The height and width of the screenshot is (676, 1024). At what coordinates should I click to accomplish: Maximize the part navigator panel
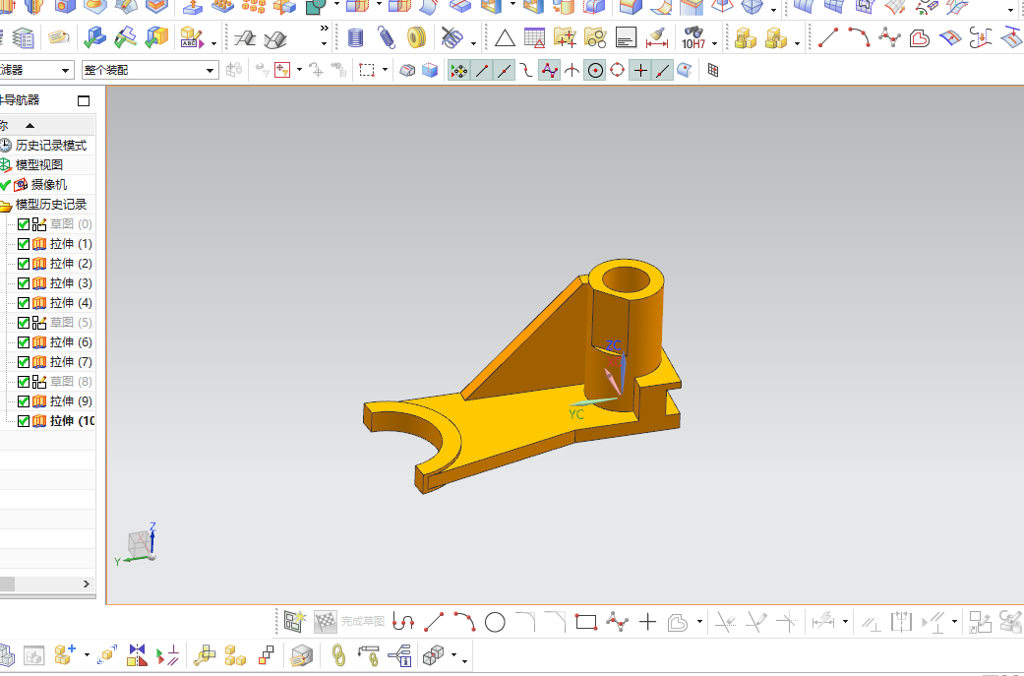(83, 100)
